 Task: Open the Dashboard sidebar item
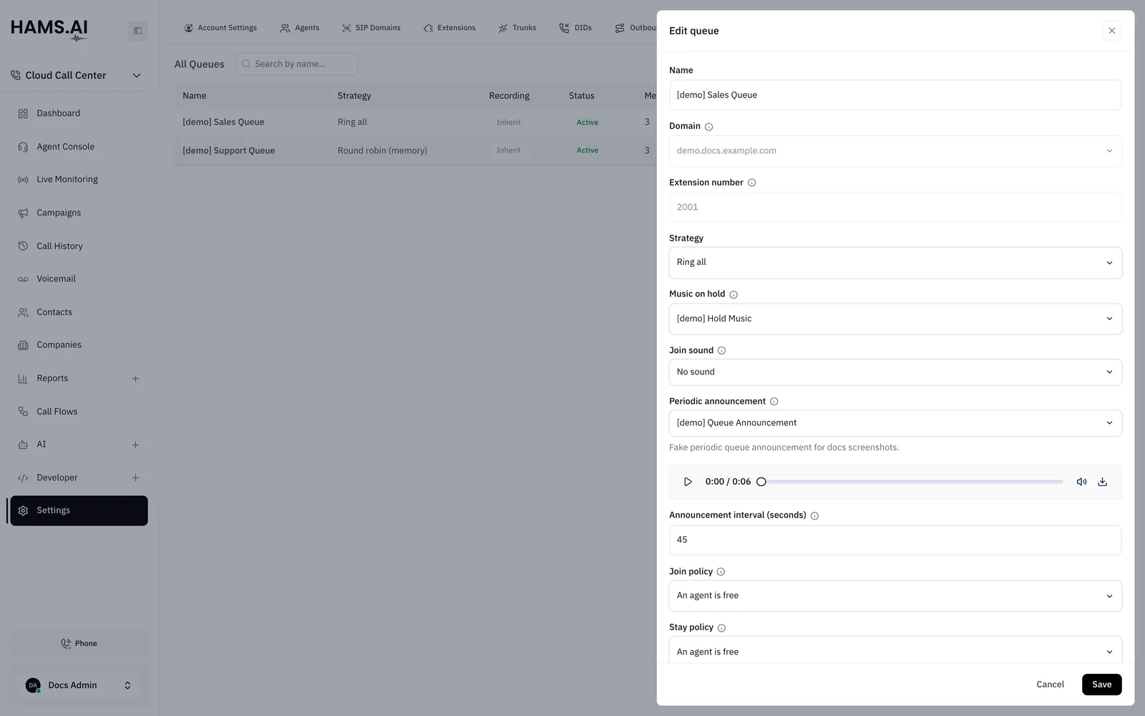pyautogui.click(x=79, y=114)
